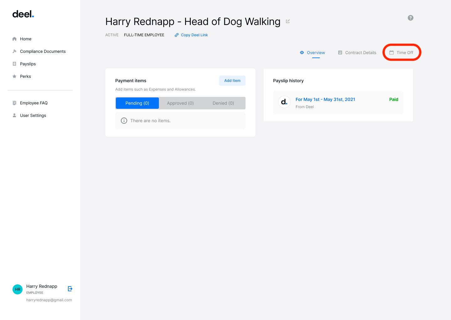This screenshot has height=320, width=451.
Task: Click the harryrednapp@gmail.com email
Action: [x=49, y=300]
